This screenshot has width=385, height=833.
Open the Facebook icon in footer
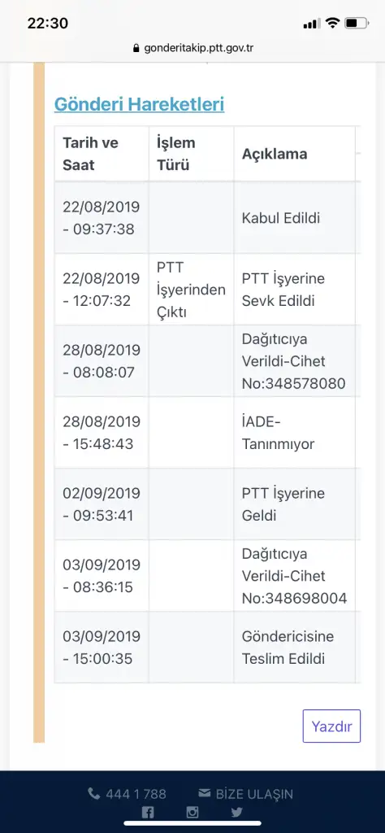(x=148, y=813)
